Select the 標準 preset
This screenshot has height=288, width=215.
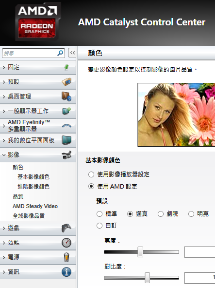(99, 214)
